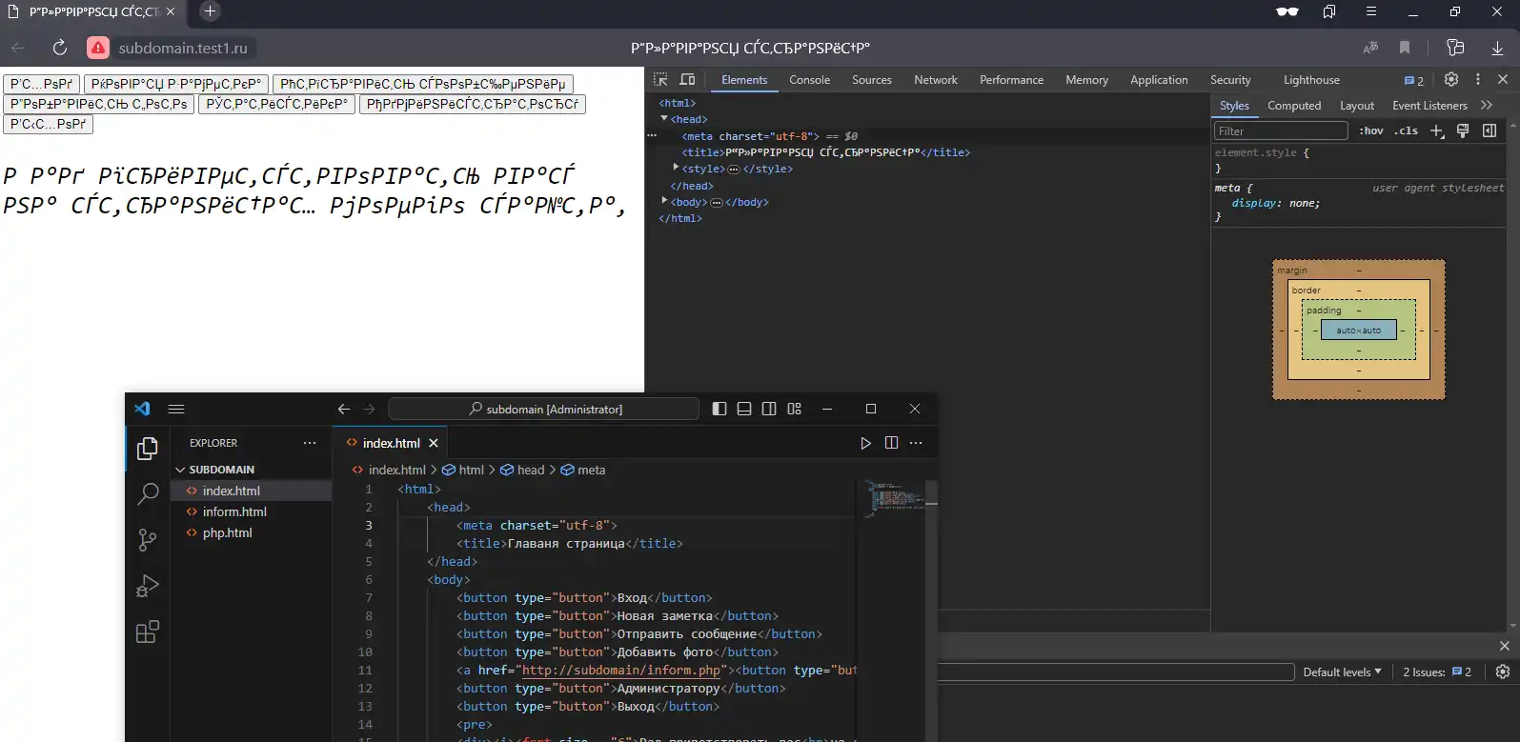
Task: Click the split editor right icon
Action: click(x=891, y=443)
